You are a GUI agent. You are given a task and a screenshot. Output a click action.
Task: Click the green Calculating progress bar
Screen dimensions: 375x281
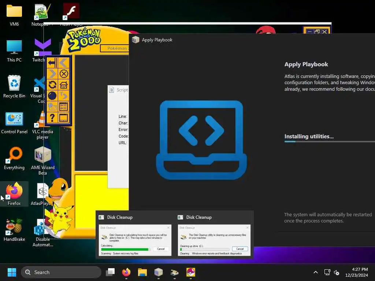[x=126, y=249]
